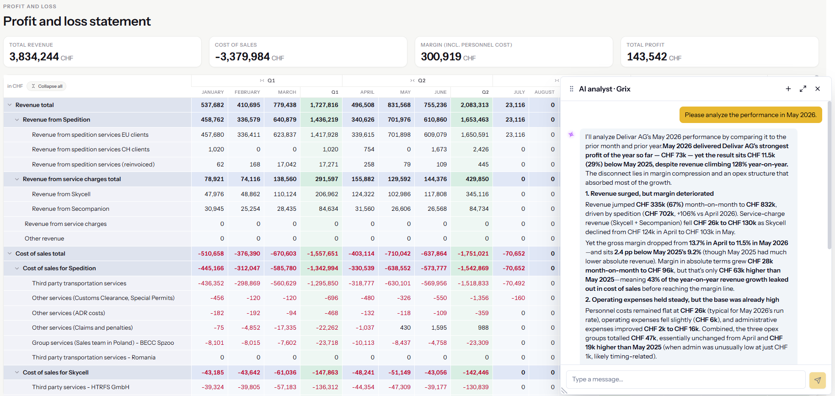Send the chat message
This screenshot has width=835, height=396.
pyautogui.click(x=817, y=380)
